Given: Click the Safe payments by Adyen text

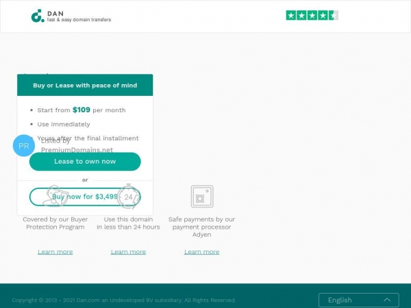Looking at the screenshot, I should 201,227.
